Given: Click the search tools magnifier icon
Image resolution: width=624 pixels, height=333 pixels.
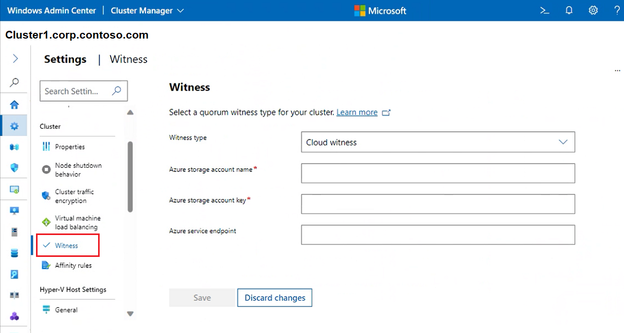Looking at the screenshot, I should (x=14, y=82).
